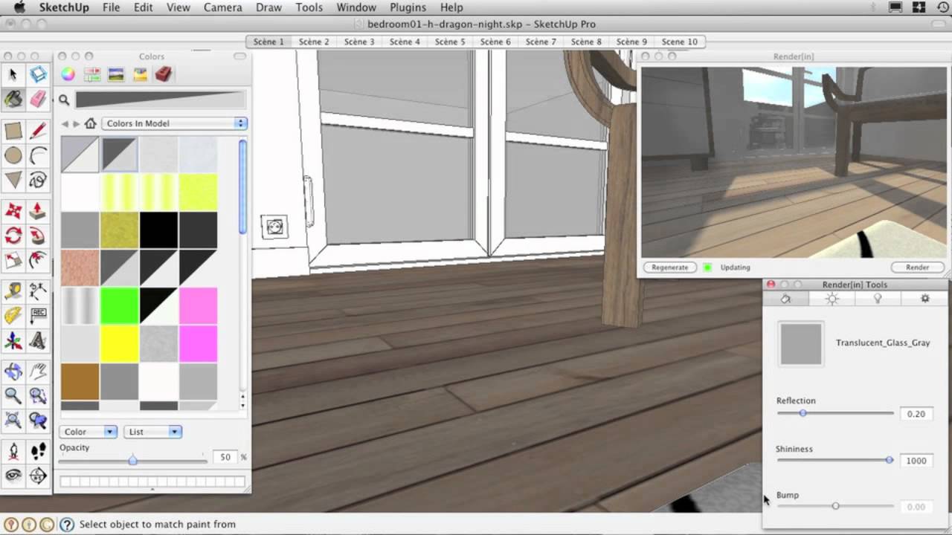Open the Draw menu
Viewport: 952px width, 535px height.
(268, 7)
